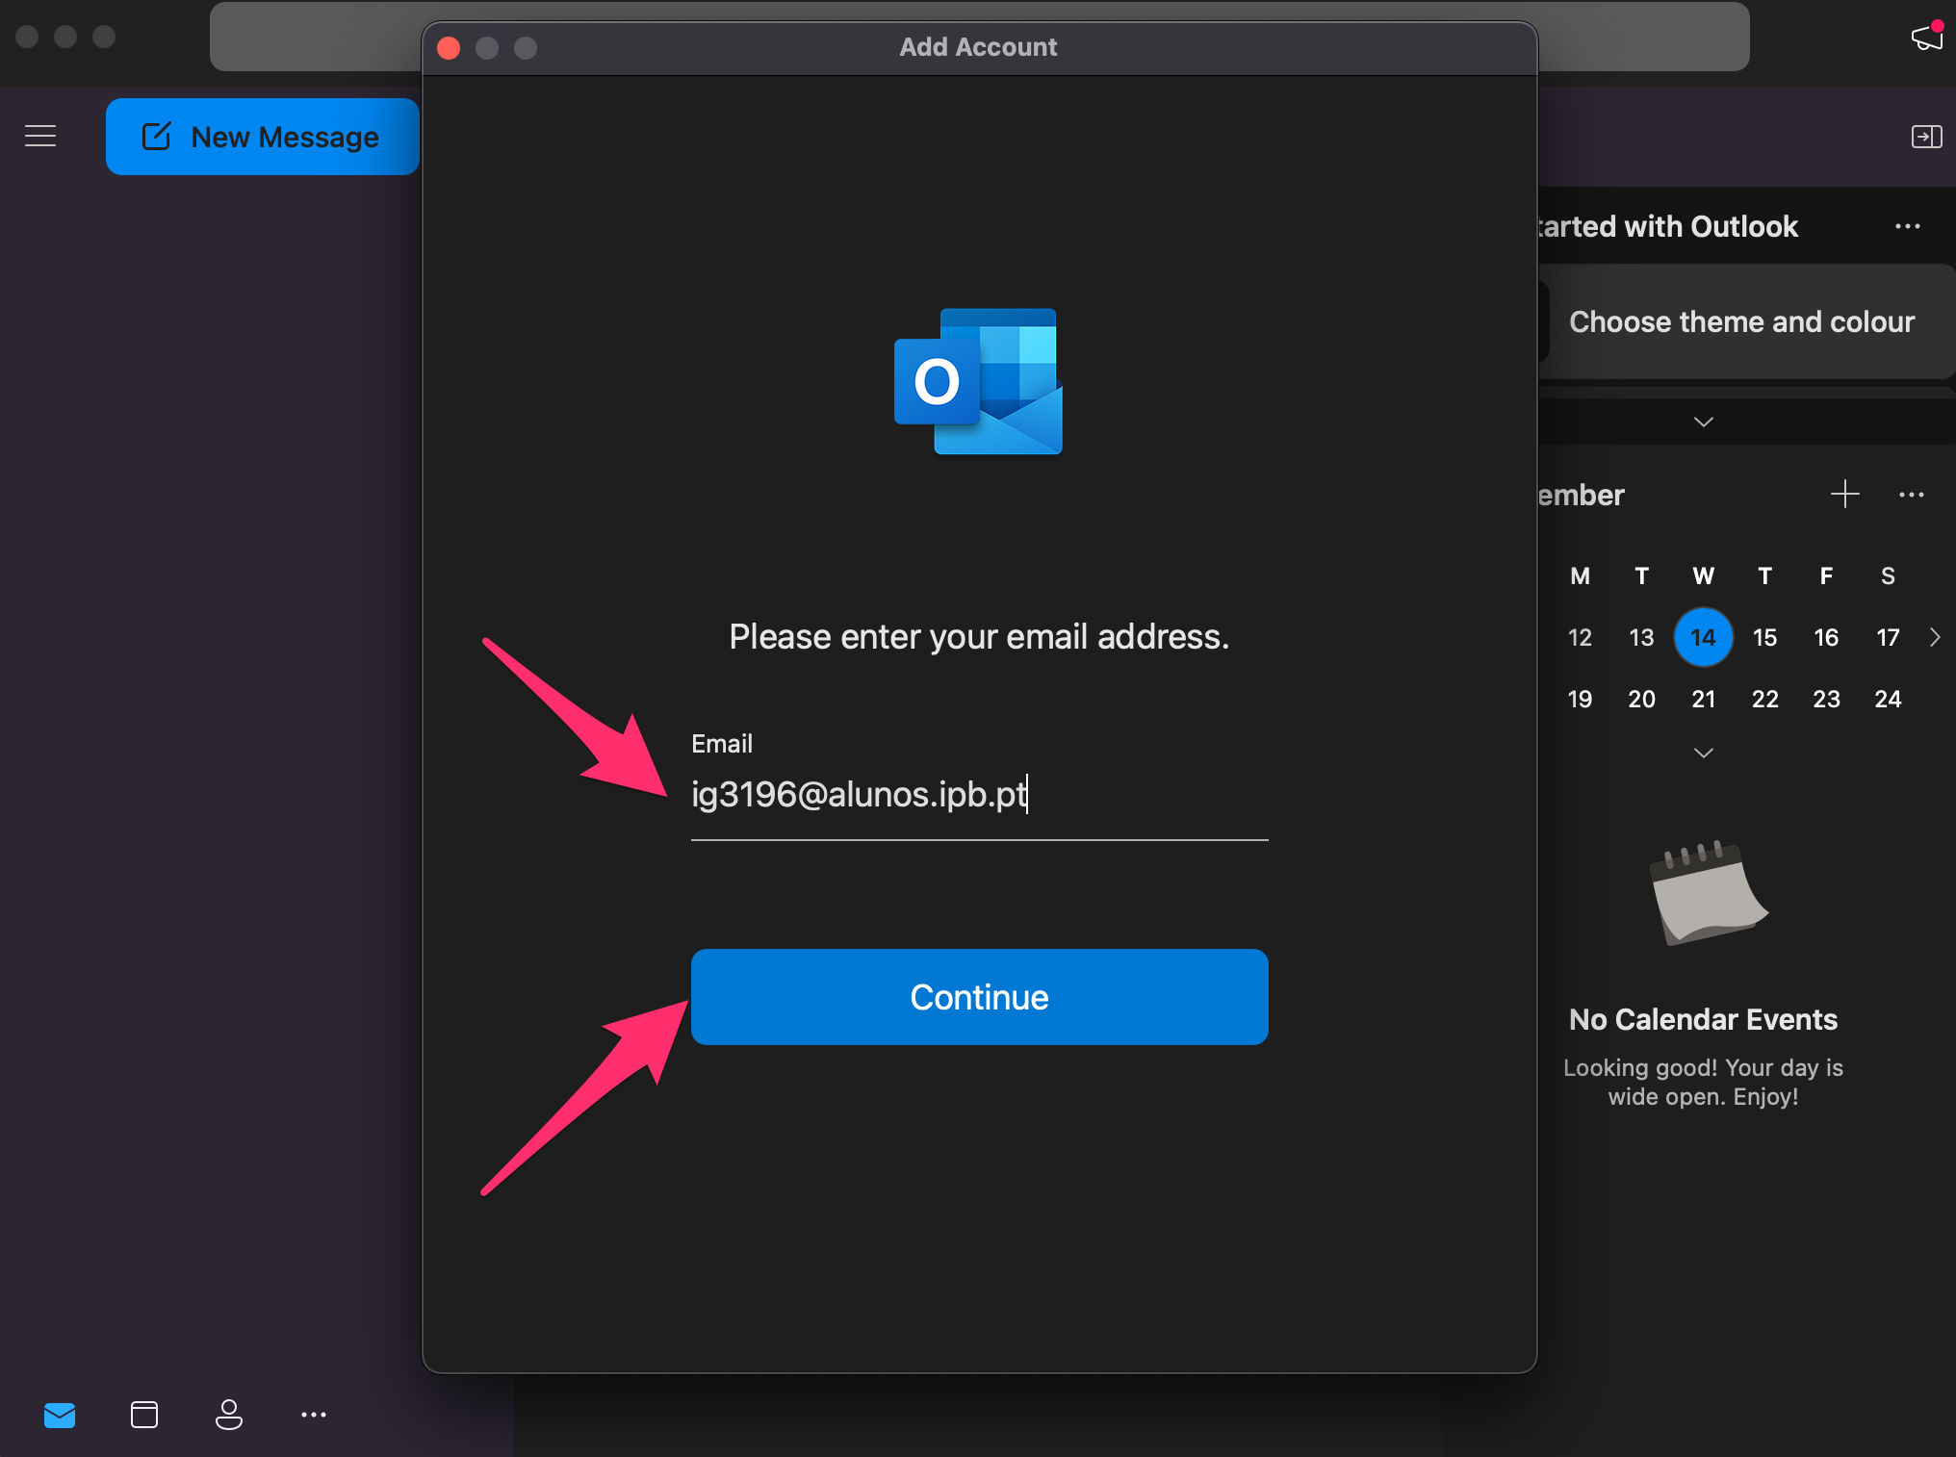Image resolution: width=1956 pixels, height=1457 pixels.
Task: Click the sidebar toggle hamburger icon
Action: pos(41,135)
